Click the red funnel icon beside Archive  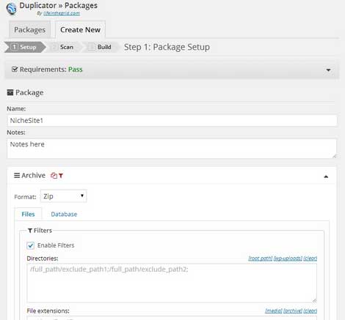[x=61, y=176]
